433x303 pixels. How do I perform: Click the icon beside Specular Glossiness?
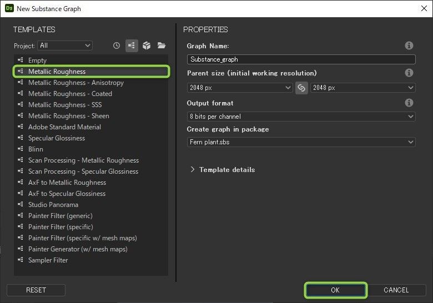pyautogui.click(x=21, y=138)
